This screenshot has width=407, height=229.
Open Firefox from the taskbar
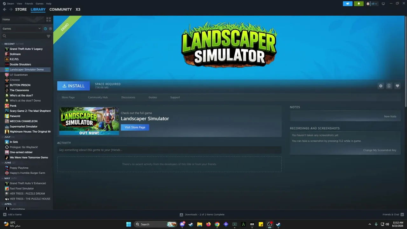coord(208,224)
